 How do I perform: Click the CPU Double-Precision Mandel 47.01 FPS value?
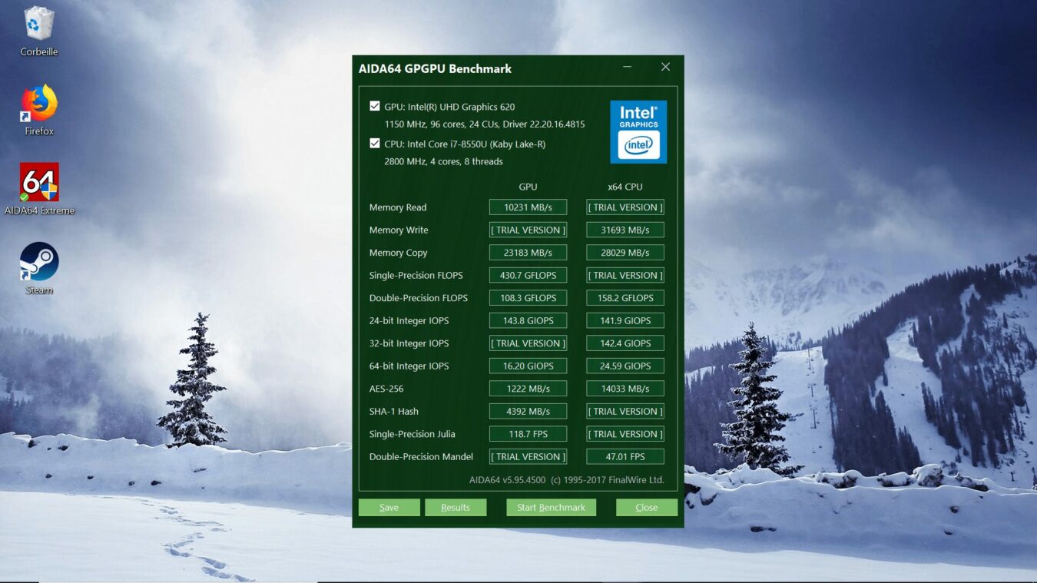tap(625, 456)
